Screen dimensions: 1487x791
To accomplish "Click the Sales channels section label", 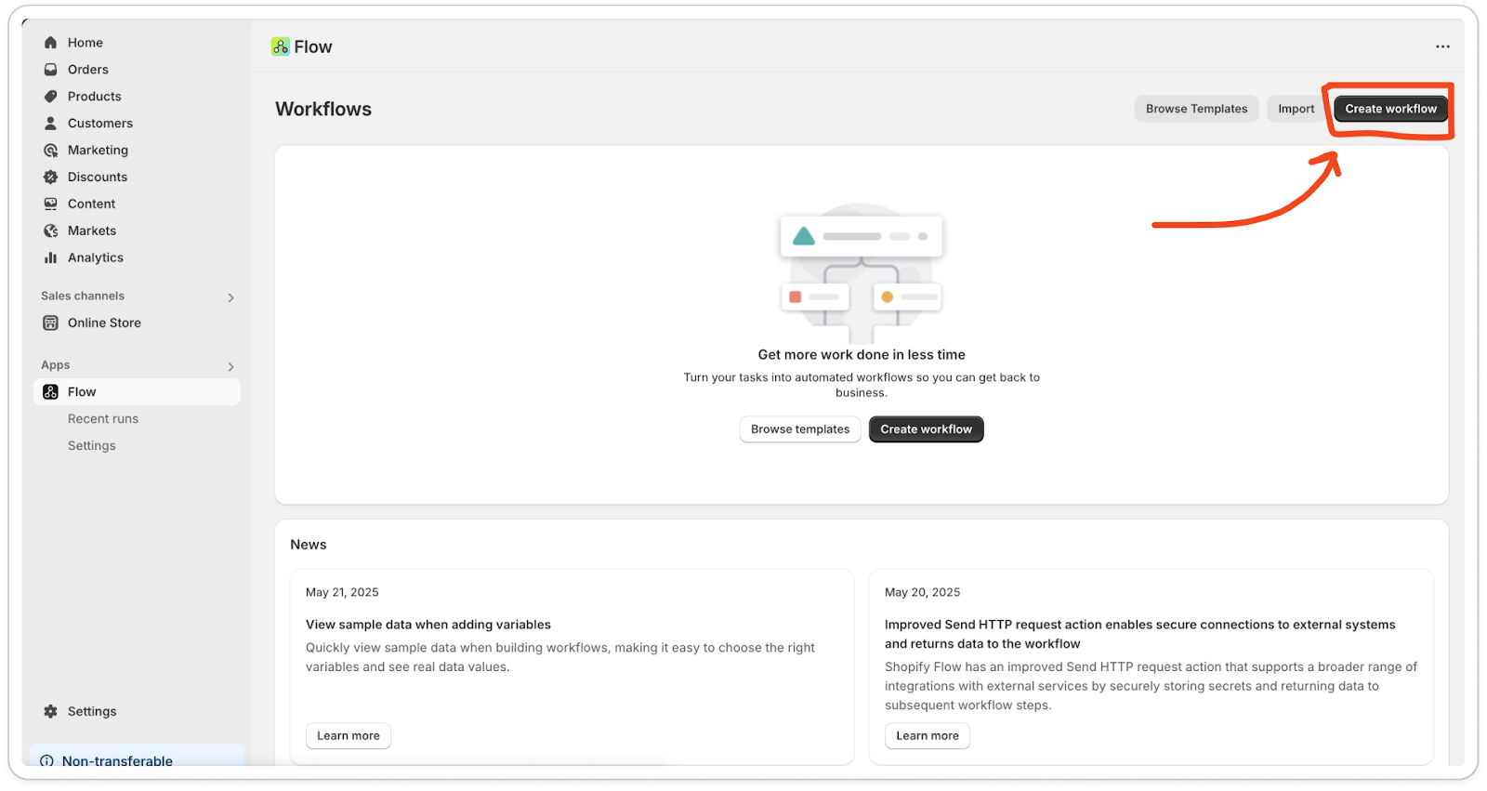I will (x=83, y=297).
